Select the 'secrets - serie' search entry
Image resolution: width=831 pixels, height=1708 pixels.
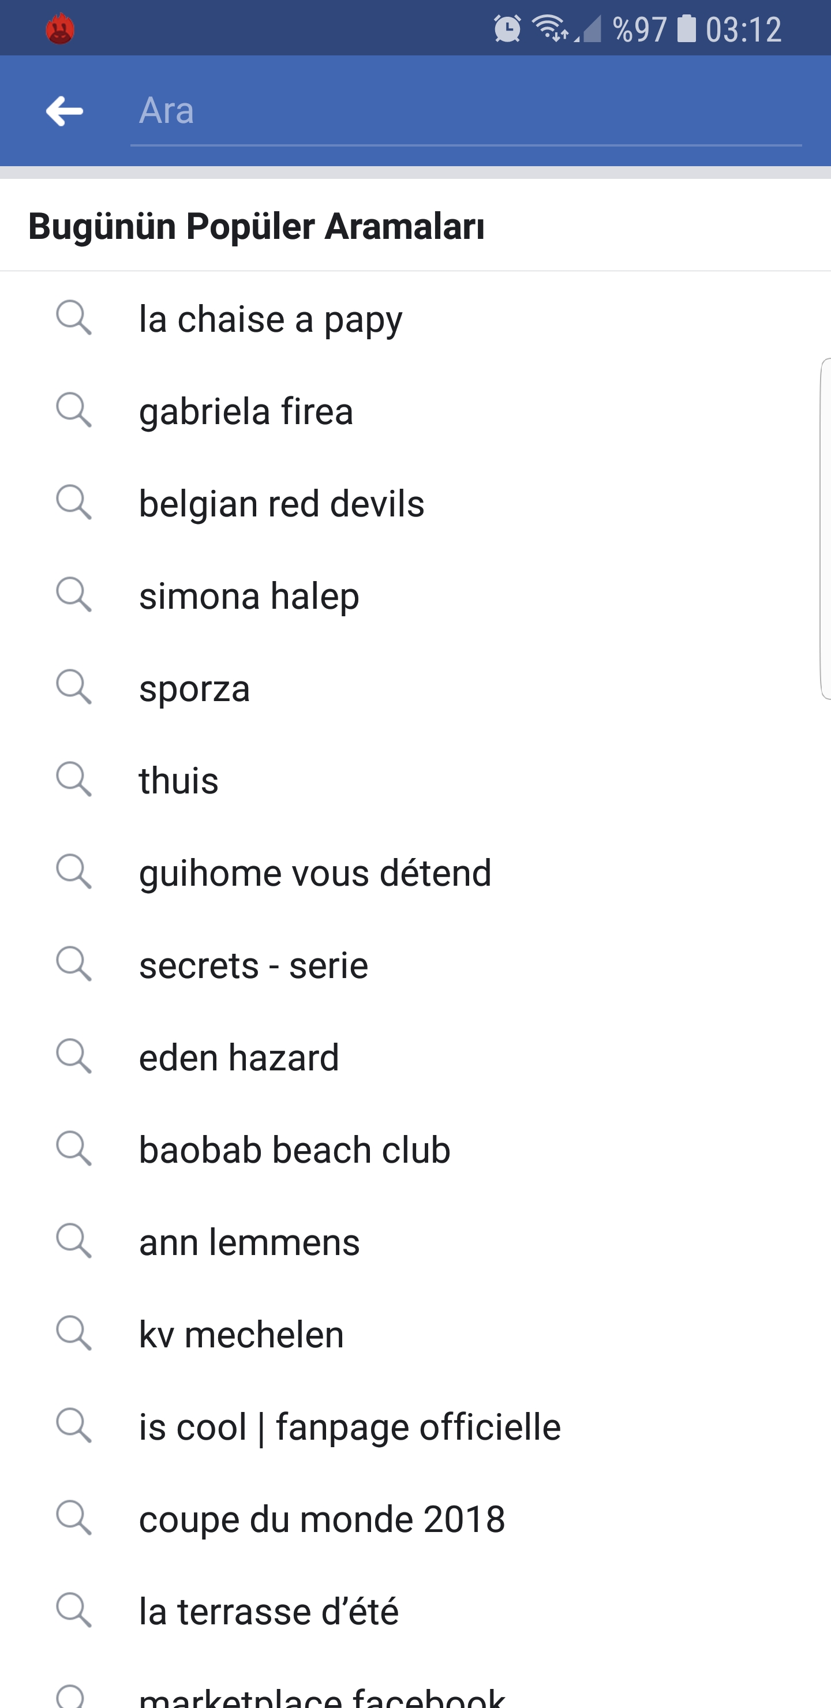[x=415, y=964]
